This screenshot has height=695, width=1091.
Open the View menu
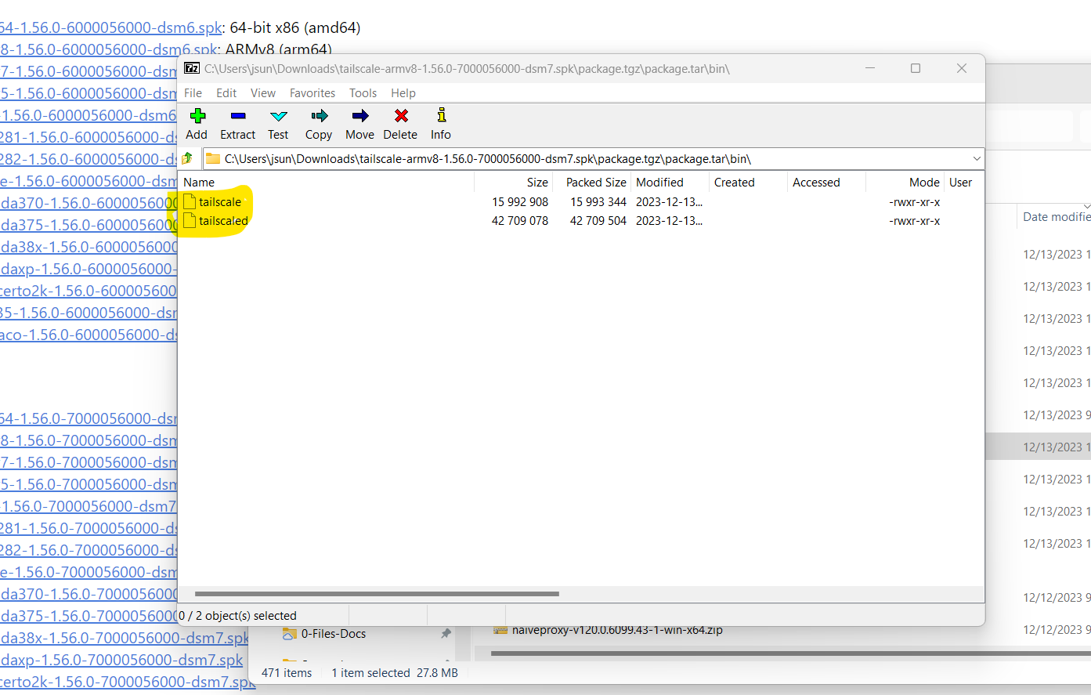click(x=263, y=92)
